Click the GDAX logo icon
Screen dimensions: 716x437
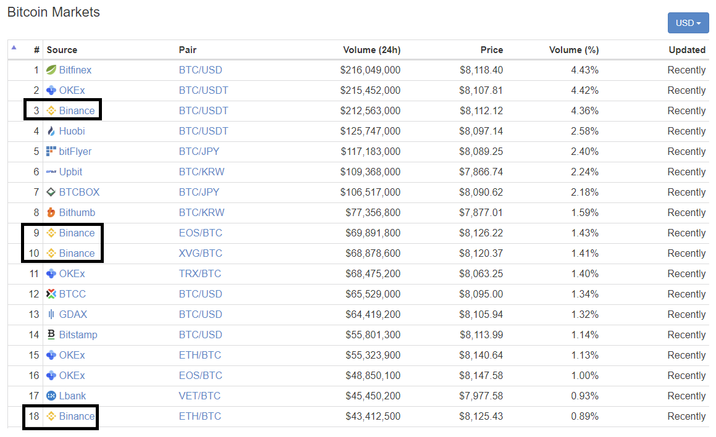51,314
